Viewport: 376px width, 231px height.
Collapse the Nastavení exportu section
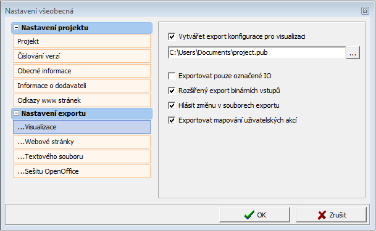[x=16, y=113]
